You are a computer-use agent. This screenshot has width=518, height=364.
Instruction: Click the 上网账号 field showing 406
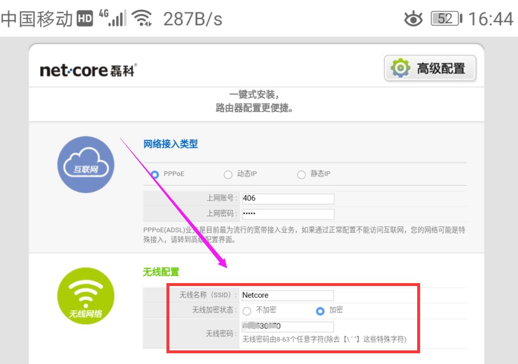(288, 199)
